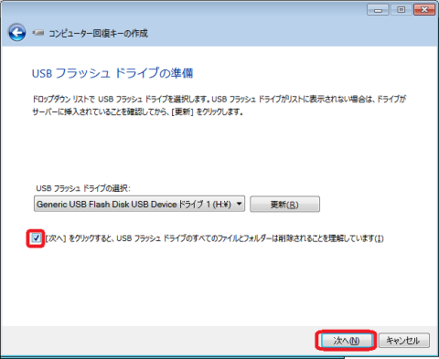Click the title text コンピューター回復キーの作成
The image size is (439, 359).
pyautogui.click(x=98, y=33)
